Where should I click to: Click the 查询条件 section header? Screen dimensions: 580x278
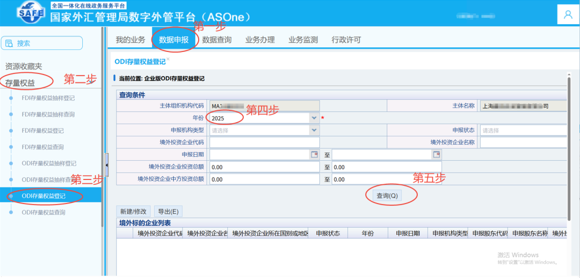(342, 95)
